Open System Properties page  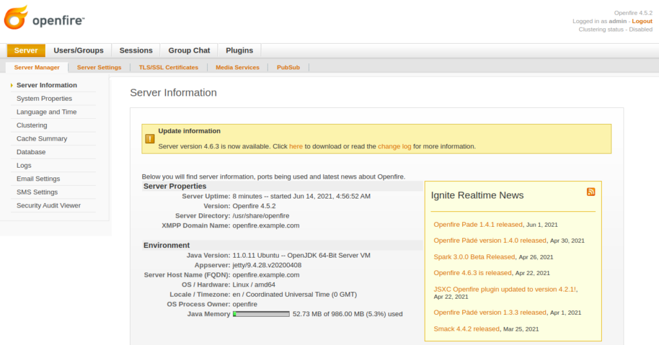tap(44, 99)
